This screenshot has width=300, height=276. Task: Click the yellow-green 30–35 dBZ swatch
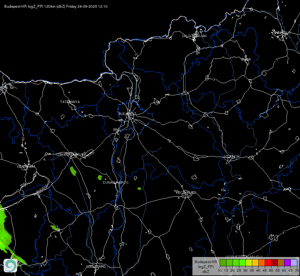pos(249,263)
